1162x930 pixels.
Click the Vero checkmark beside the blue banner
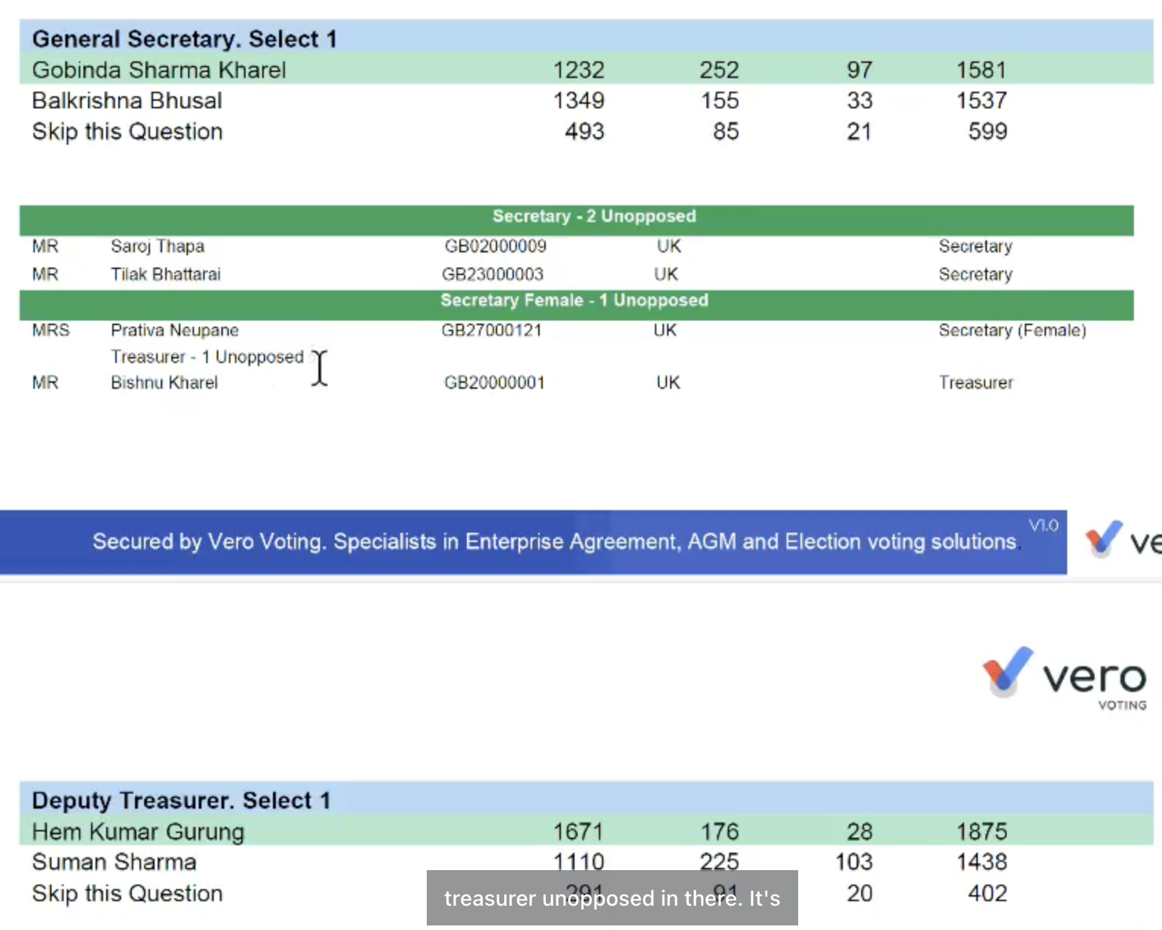tap(1104, 539)
